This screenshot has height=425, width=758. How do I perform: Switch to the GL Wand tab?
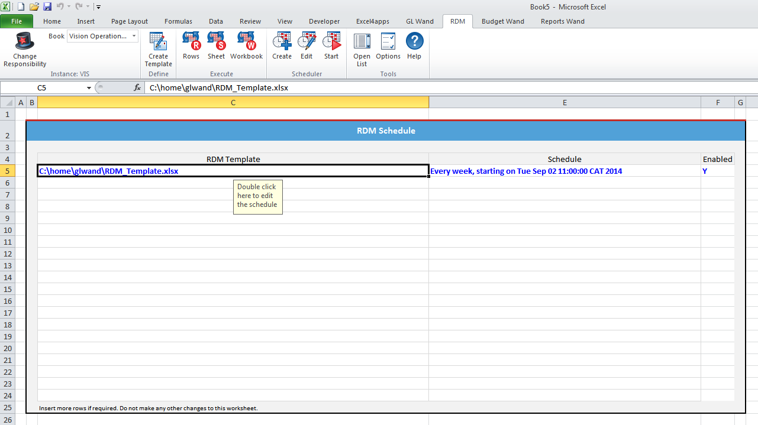420,21
